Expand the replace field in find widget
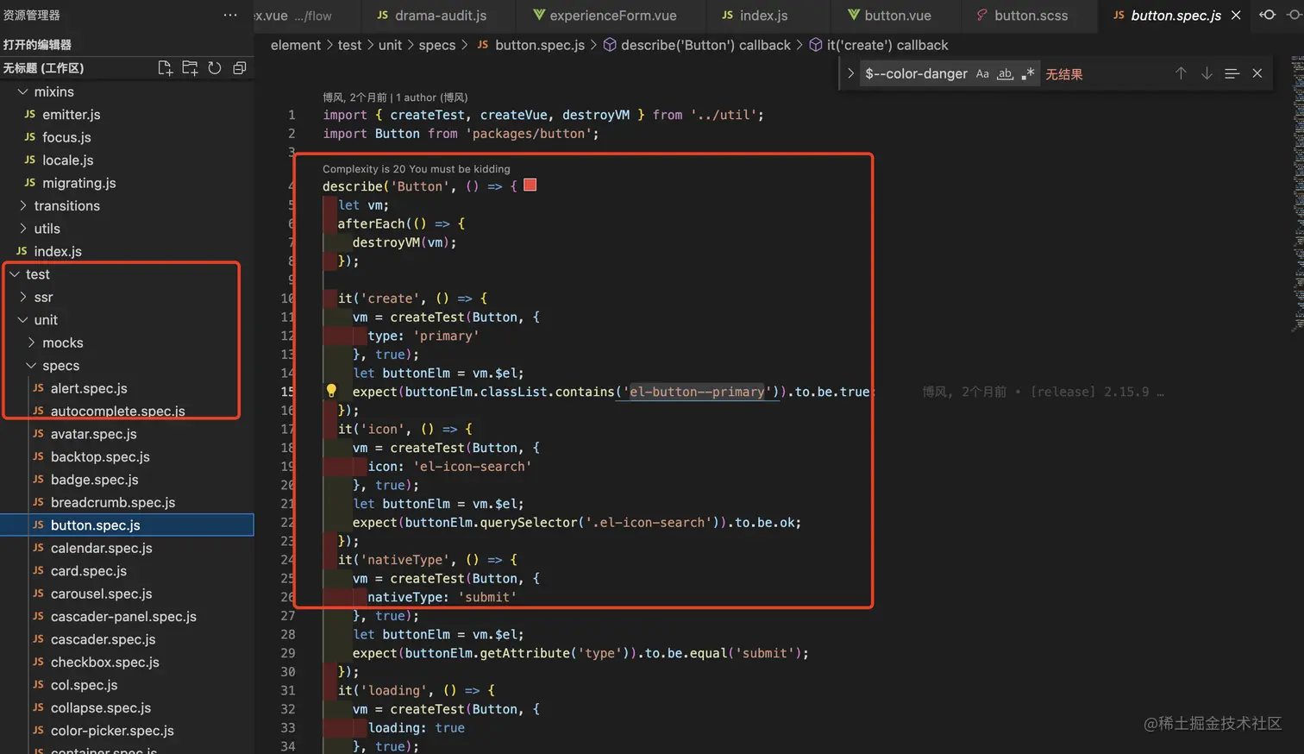Viewport: 1304px width, 754px height. point(850,73)
